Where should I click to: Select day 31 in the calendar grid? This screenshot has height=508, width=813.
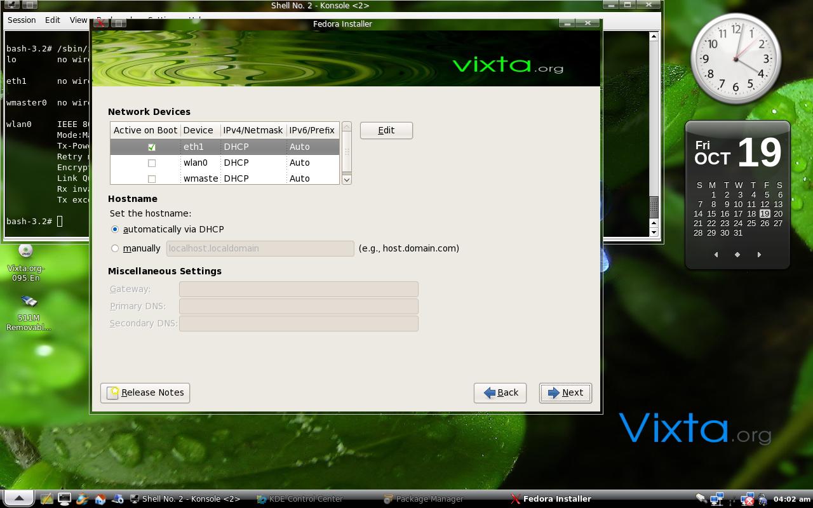pyautogui.click(x=737, y=233)
